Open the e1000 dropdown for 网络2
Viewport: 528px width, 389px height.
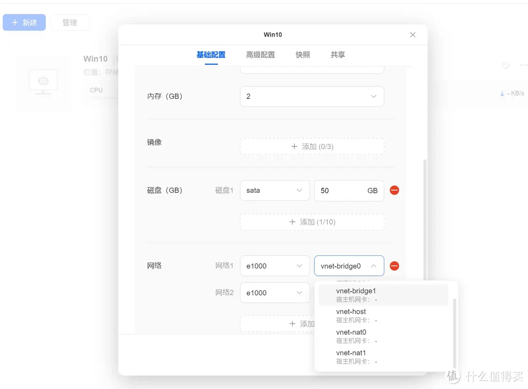(275, 293)
